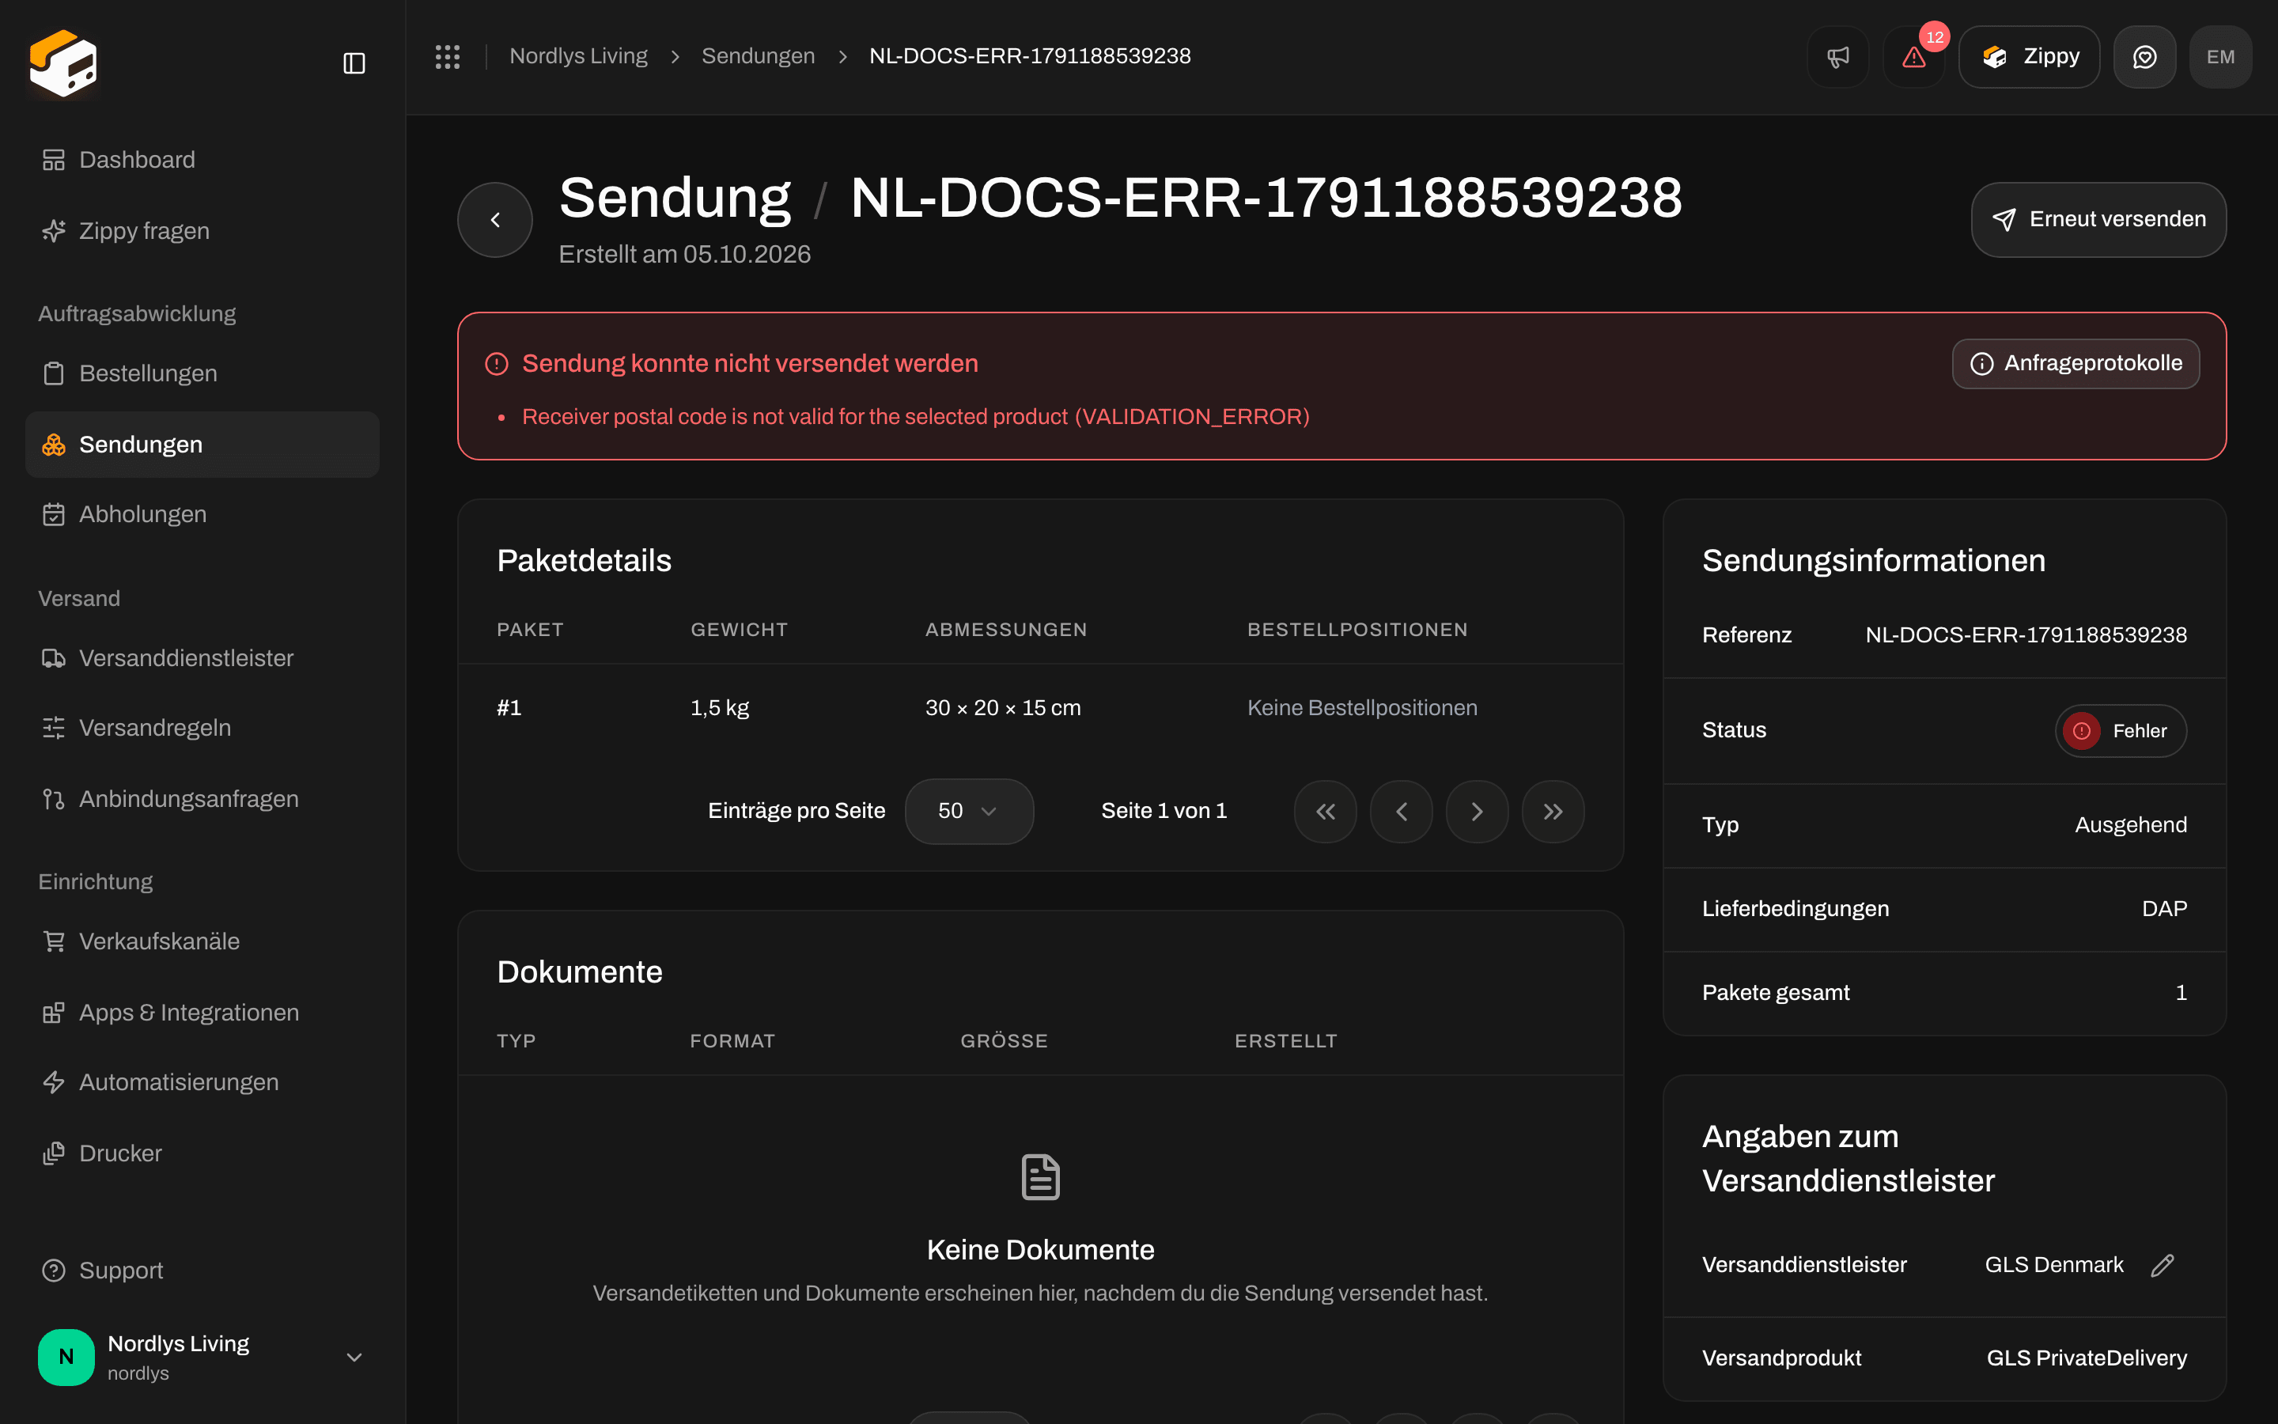The width and height of the screenshot is (2278, 1424).
Task: Open Versanddienstleister page
Action: click(x=202, y=657)
